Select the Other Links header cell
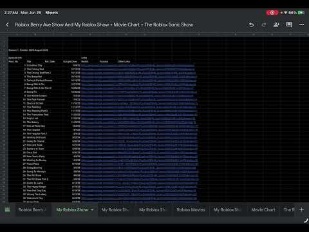Screen dimensions: 309x232 coord(124,62)
